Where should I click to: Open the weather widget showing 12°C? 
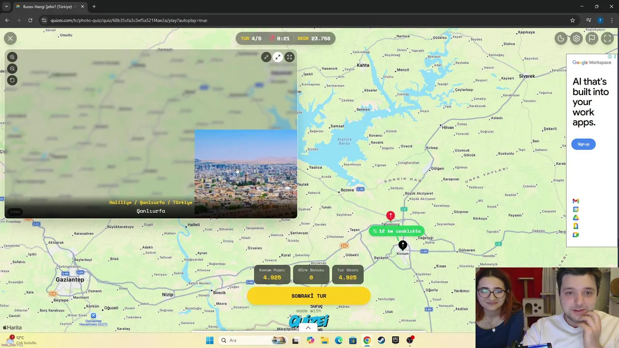point(20,340)
